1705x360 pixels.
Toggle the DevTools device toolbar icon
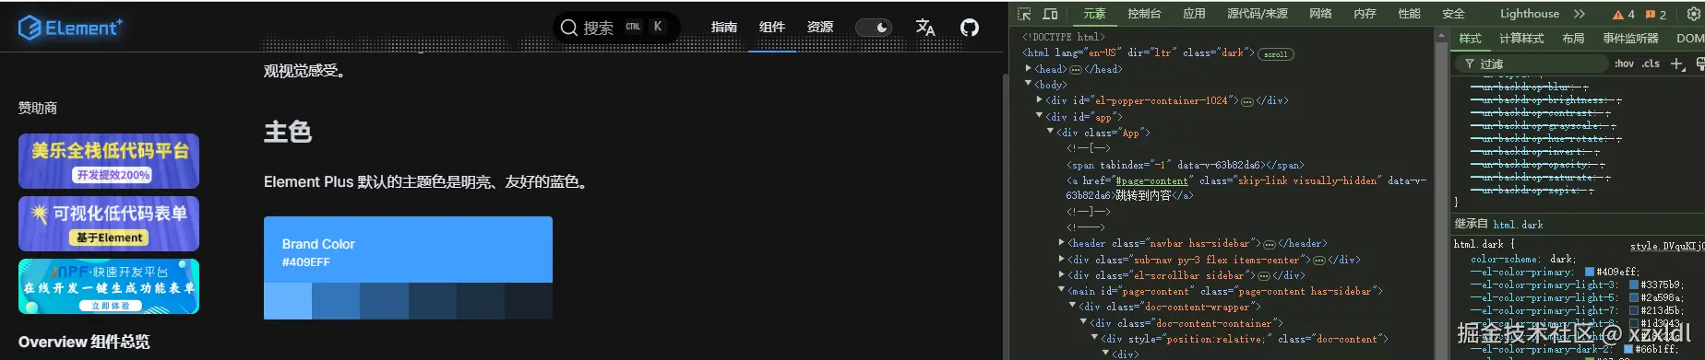1050,14
